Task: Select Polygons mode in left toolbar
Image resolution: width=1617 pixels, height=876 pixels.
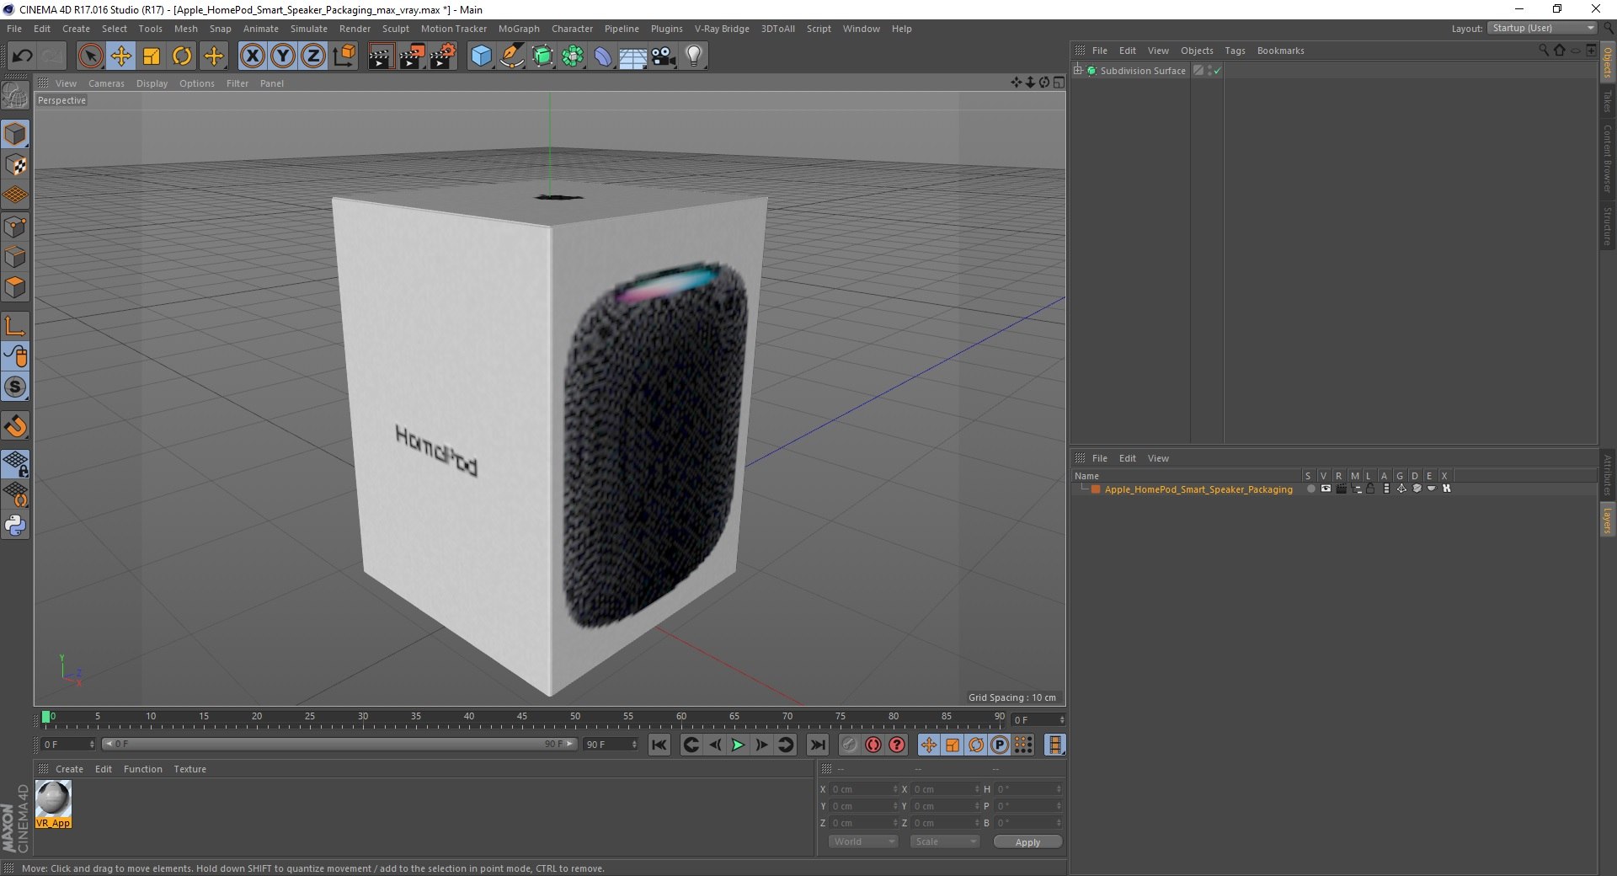Action: pyautogui.click(x=15, y=287)
